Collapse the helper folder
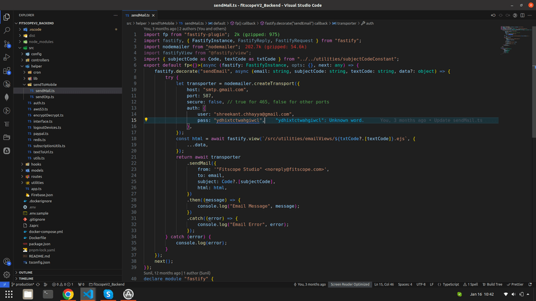The width and height of the screenshot is (536, 301). [68, 66]
